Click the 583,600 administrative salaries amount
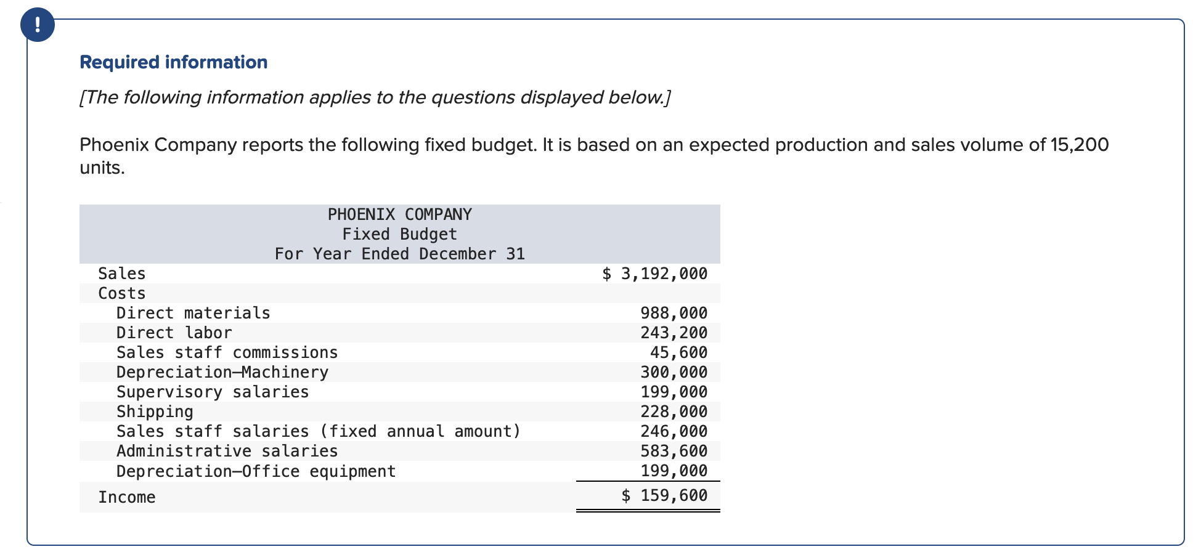The width and height of the screenshot is (1201, 560). pyautogui.click(x=674, y=451)
